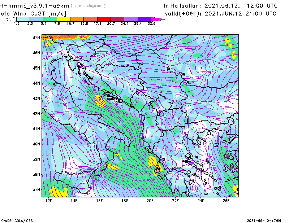Click the 37N latitude label
The height and width of the screenshot is (223, 289).
click(x=36, y=189)
